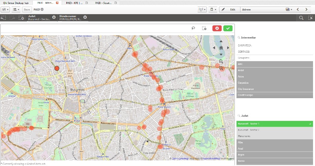Select Arad in Judet list
315x166 pixels.
point(275,149)
